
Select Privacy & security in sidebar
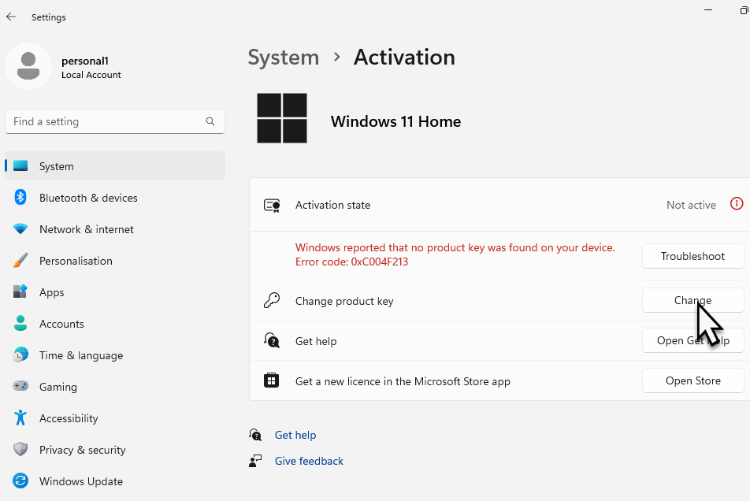115,450
